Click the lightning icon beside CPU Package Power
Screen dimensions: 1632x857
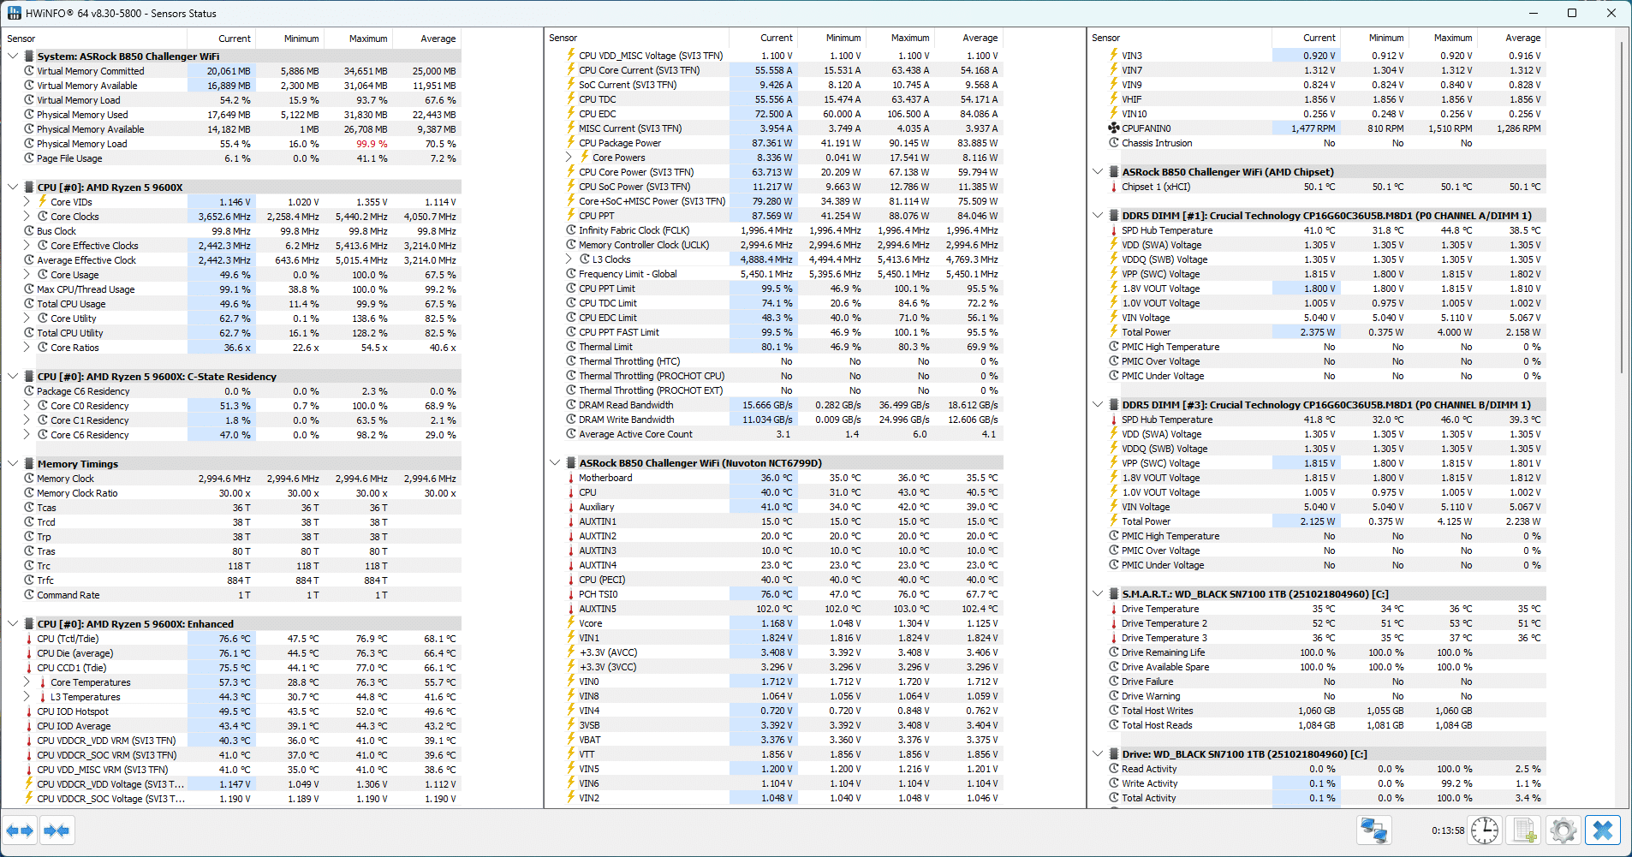pyautogui.click(x=571, y=143)
